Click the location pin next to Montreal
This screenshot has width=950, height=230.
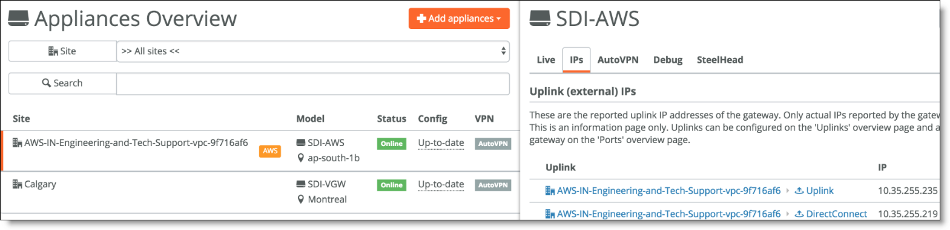(x=301, y=199)
